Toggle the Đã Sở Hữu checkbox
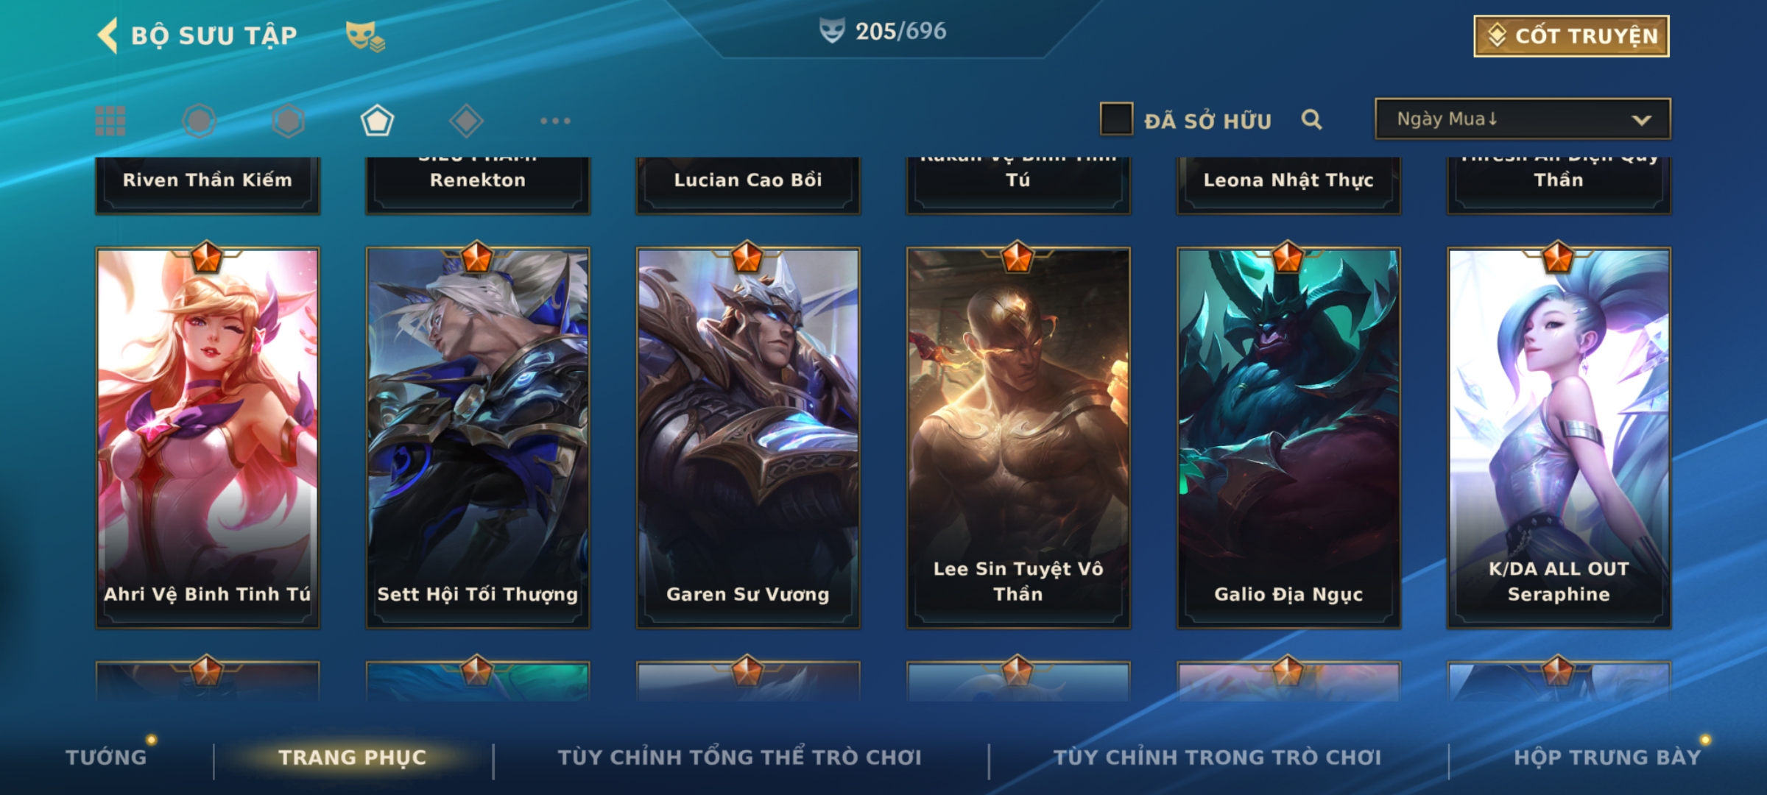 click(x=1116, y=119)
